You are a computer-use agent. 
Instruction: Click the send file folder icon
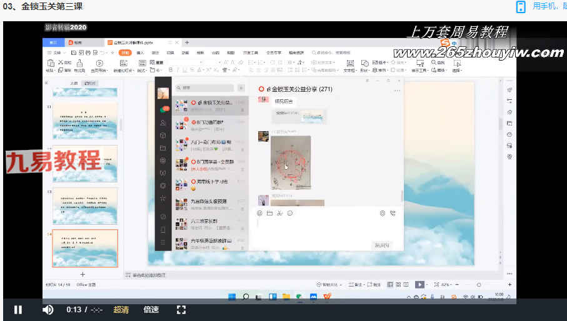269,213
